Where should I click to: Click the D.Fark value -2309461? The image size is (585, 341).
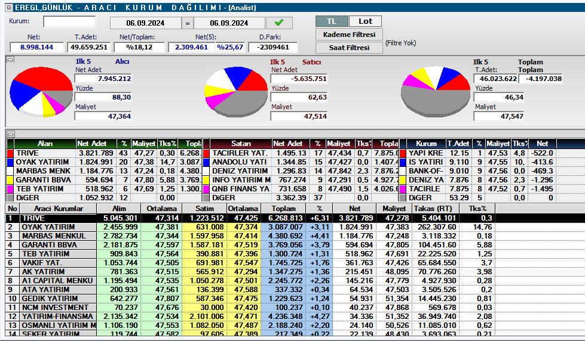tap(273, 47)
